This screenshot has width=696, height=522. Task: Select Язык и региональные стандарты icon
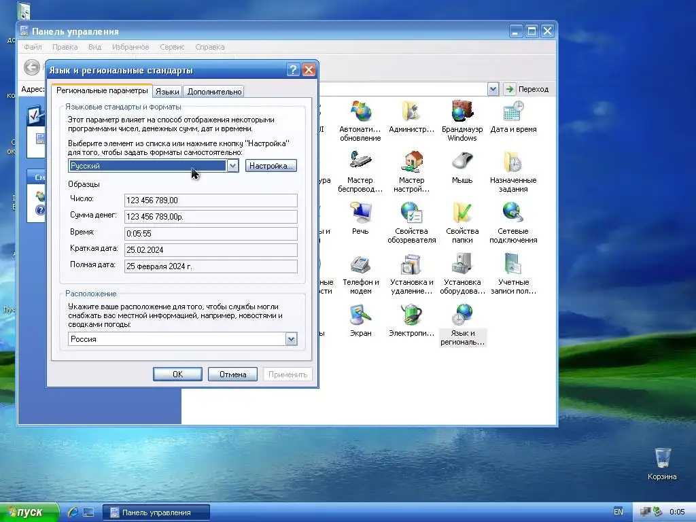[x=462, y=324]
